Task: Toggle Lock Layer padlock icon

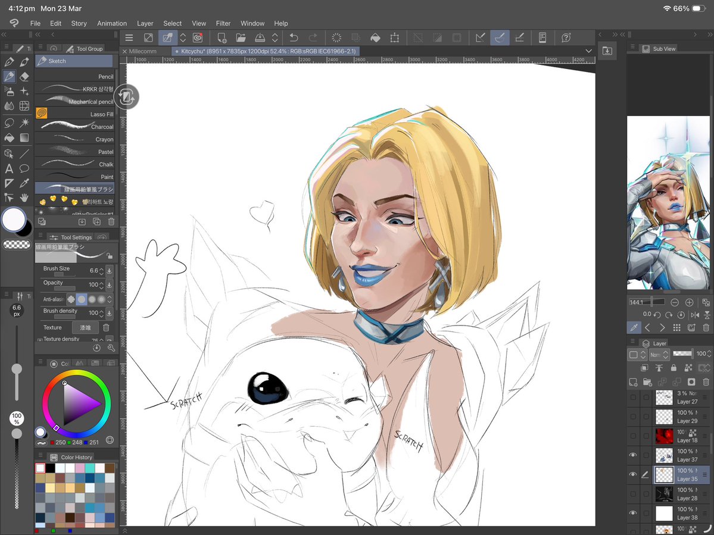Action: [x=674, y=368]
